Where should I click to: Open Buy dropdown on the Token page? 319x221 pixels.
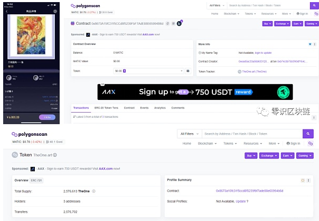click(251, 156)
